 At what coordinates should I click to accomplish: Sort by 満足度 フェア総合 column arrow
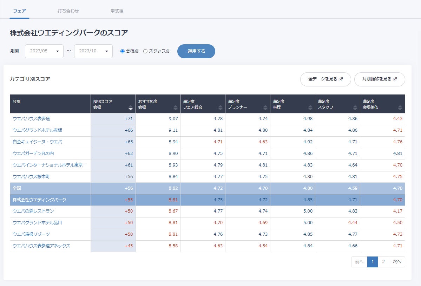tap(221, 108)
